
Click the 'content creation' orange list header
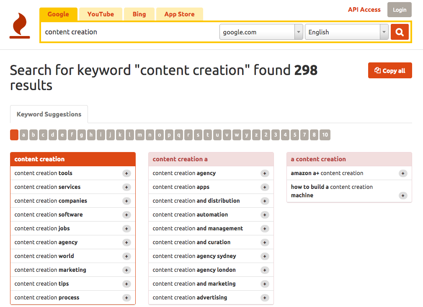[73, 159]
